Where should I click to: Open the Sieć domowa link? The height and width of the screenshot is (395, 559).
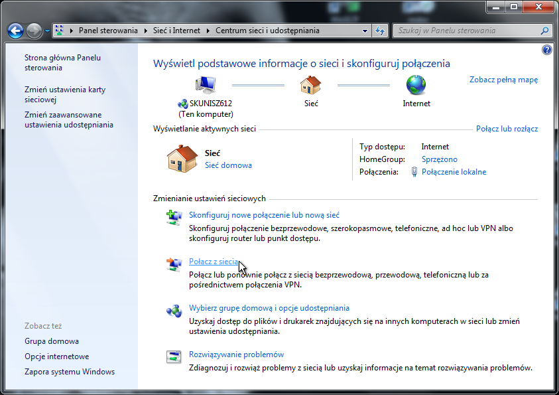coord(228,165)
